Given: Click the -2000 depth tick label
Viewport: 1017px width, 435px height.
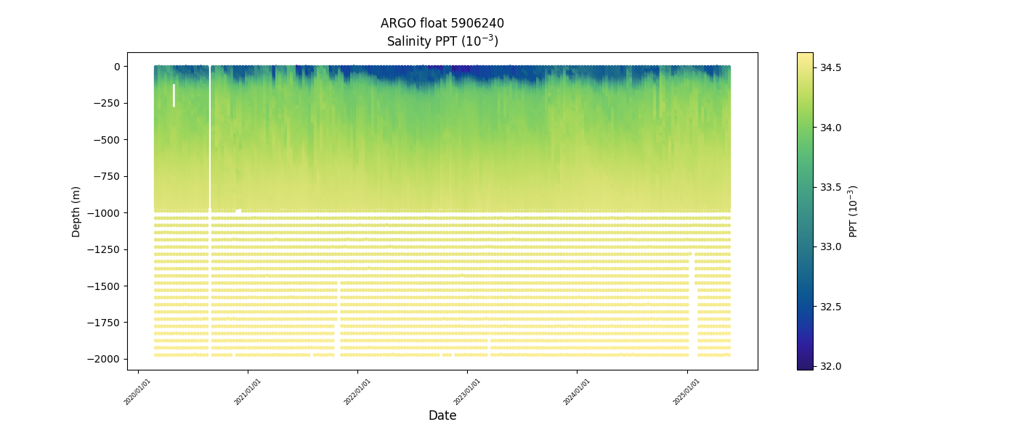Looking at the screenshot, I should point(105,359).
